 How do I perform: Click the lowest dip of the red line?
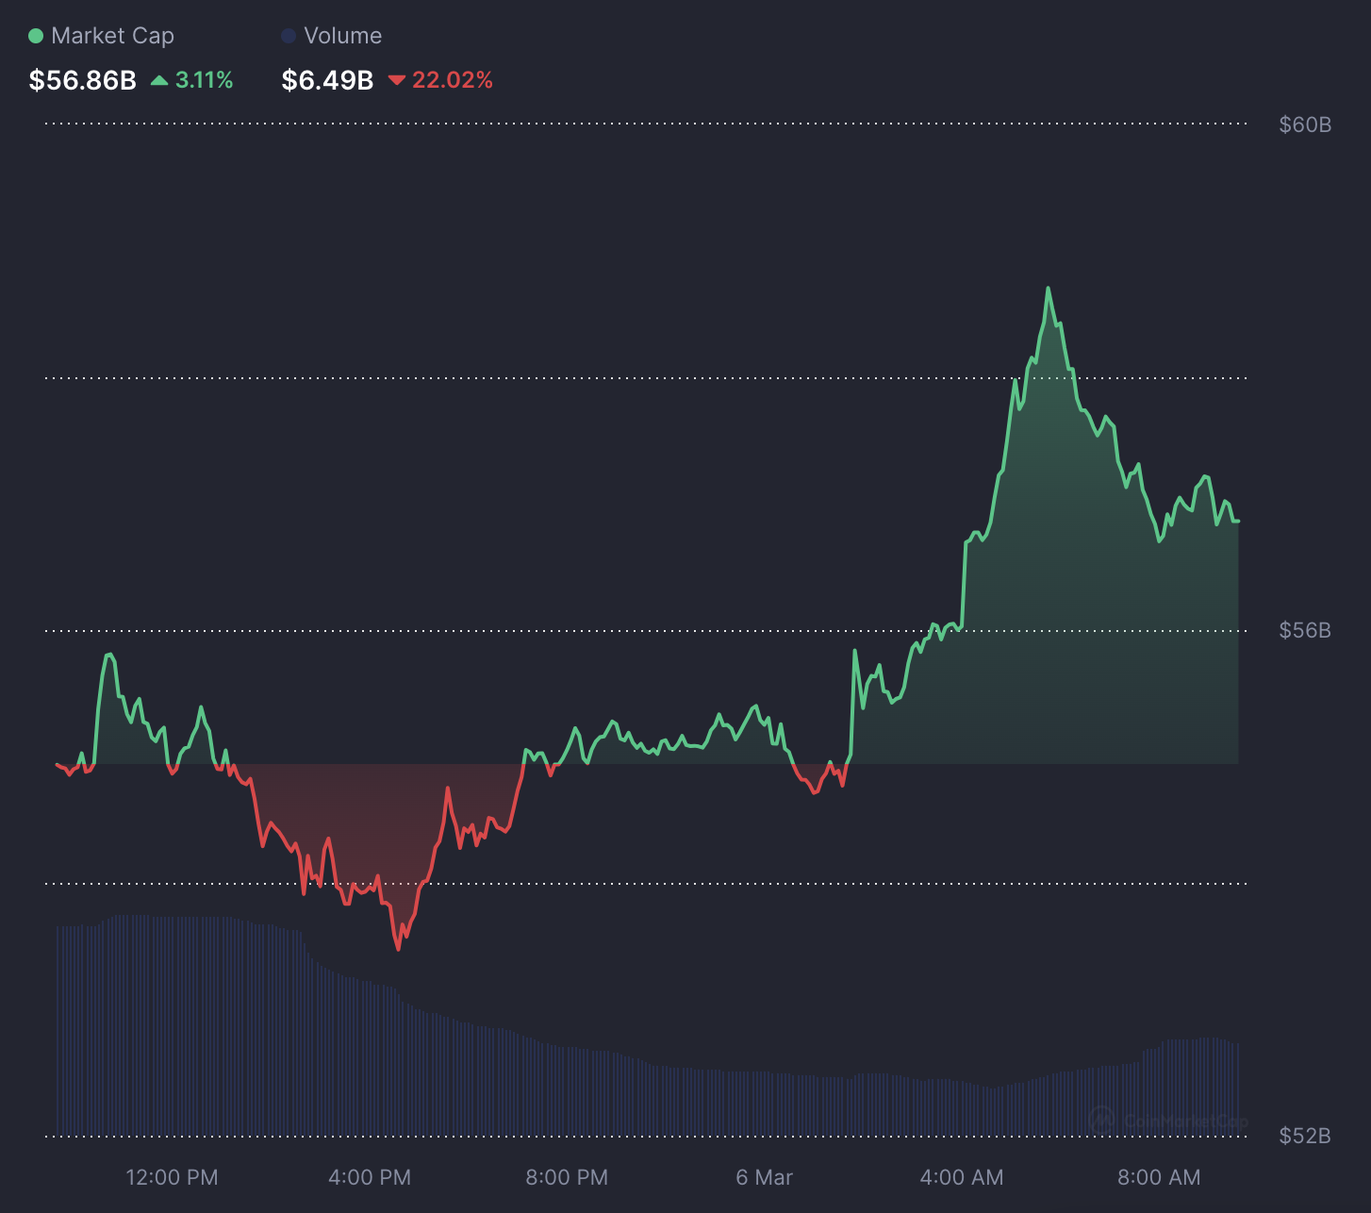tap(398, 948)
